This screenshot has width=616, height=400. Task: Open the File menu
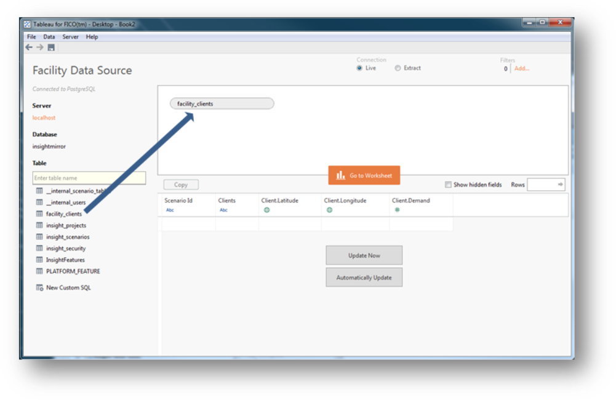click(x=31, y=37)
